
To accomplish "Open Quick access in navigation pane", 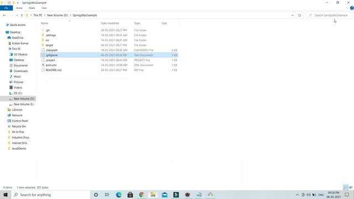I will [18, 25].
